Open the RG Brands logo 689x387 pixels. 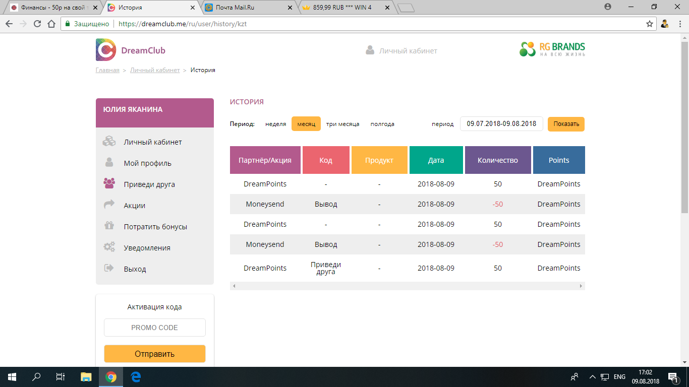[x=552, y=49]
